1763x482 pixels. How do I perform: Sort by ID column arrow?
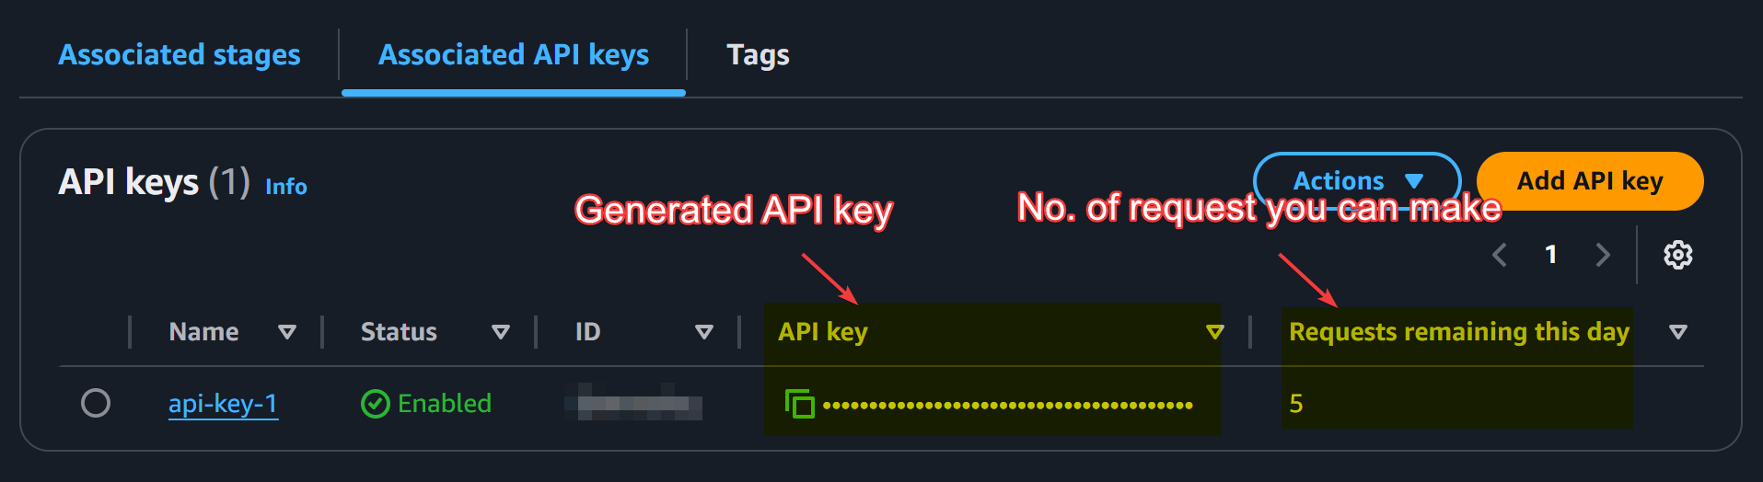(x=704, y=332)
